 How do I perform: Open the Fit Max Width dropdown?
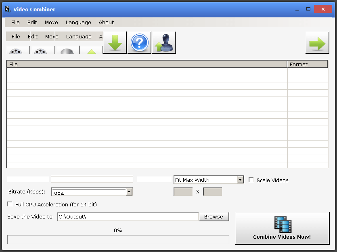(241, 179)
